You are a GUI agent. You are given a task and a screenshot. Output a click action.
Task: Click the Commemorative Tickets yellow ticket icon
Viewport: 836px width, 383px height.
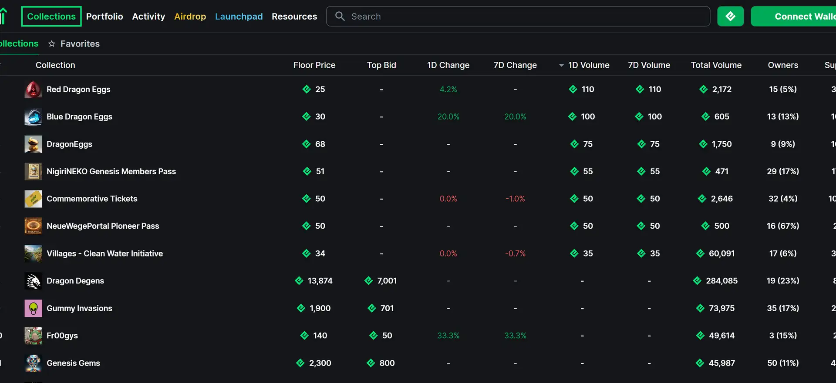[33, 199]
